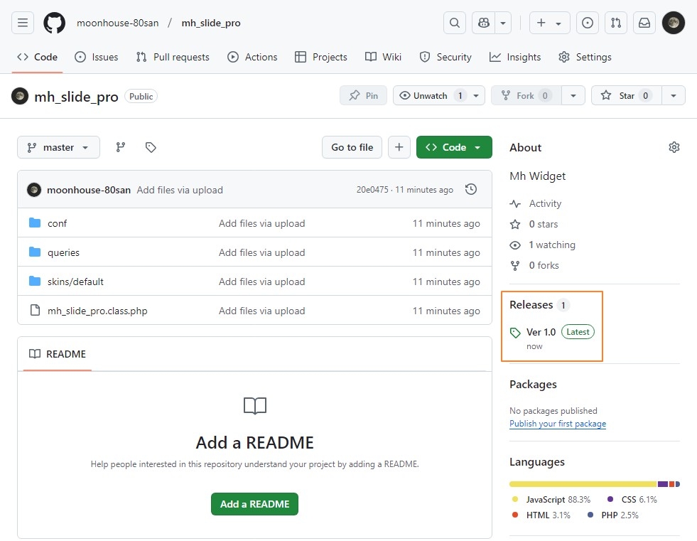Open commit hash 20e0475

(x=372, y=190)
